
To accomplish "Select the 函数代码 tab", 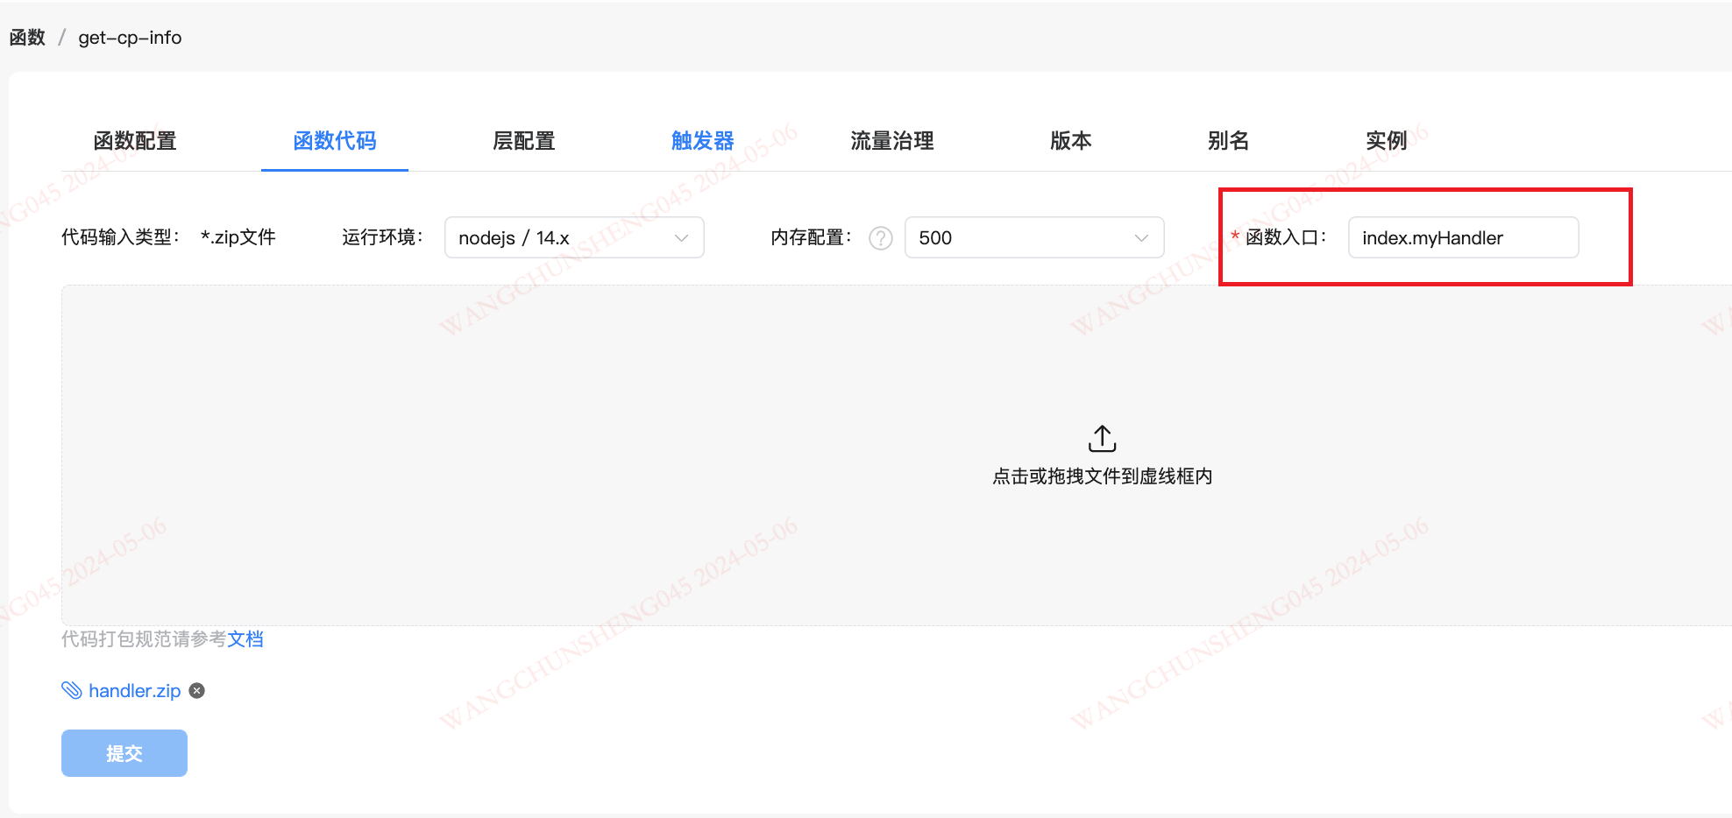I will click(335, 141).
